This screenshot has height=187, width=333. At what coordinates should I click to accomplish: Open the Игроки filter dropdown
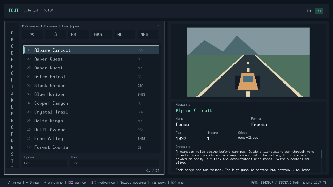tap(44, 163)
